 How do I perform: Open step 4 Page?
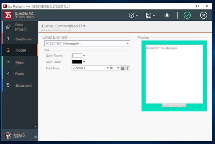pos(20,74)
